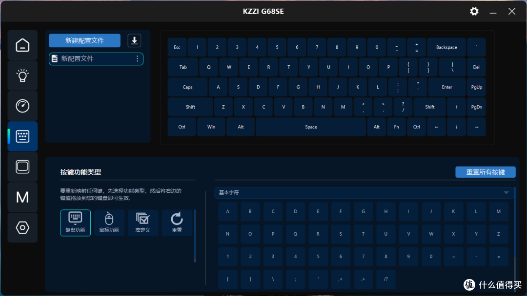This screenshot has width=527, height=296.
Task: Select the keyboard key mapping sidebar icon
Action: coord(22,136)
